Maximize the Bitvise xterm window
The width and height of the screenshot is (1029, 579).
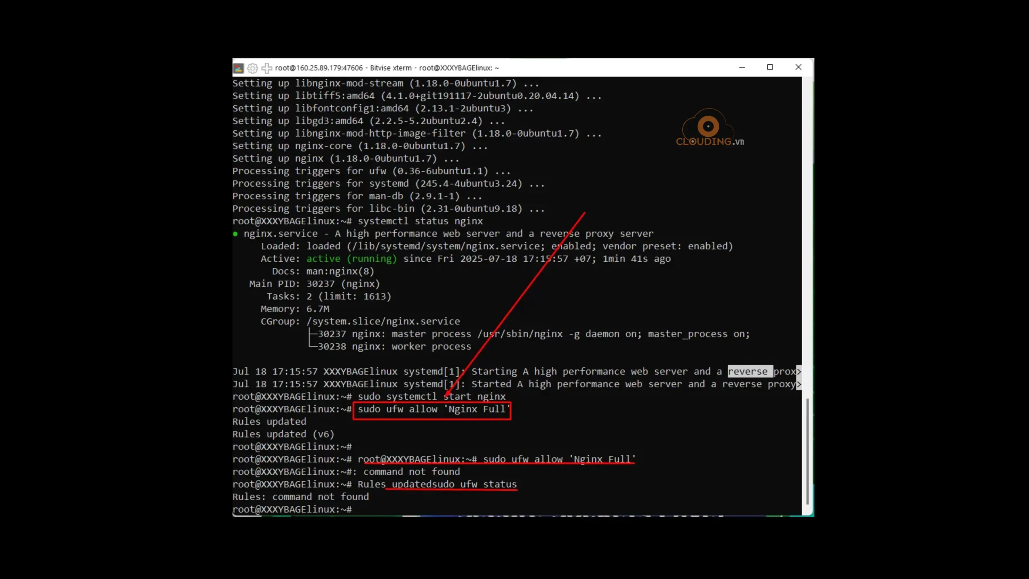770,68
